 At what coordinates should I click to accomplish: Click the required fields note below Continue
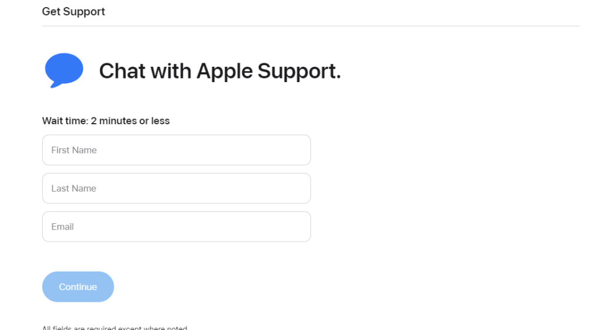pos(114,328)
